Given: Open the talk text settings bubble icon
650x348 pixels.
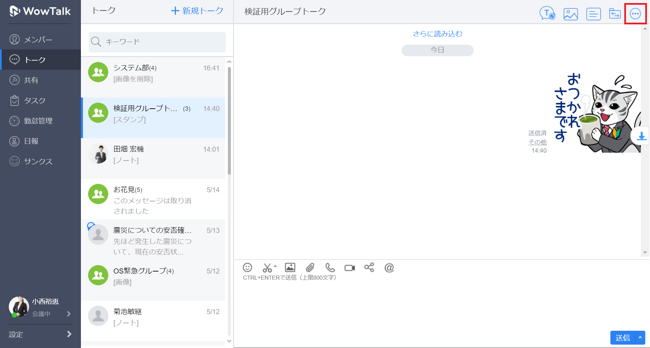Looking at the screenshot, I should [x=547, y=14].
